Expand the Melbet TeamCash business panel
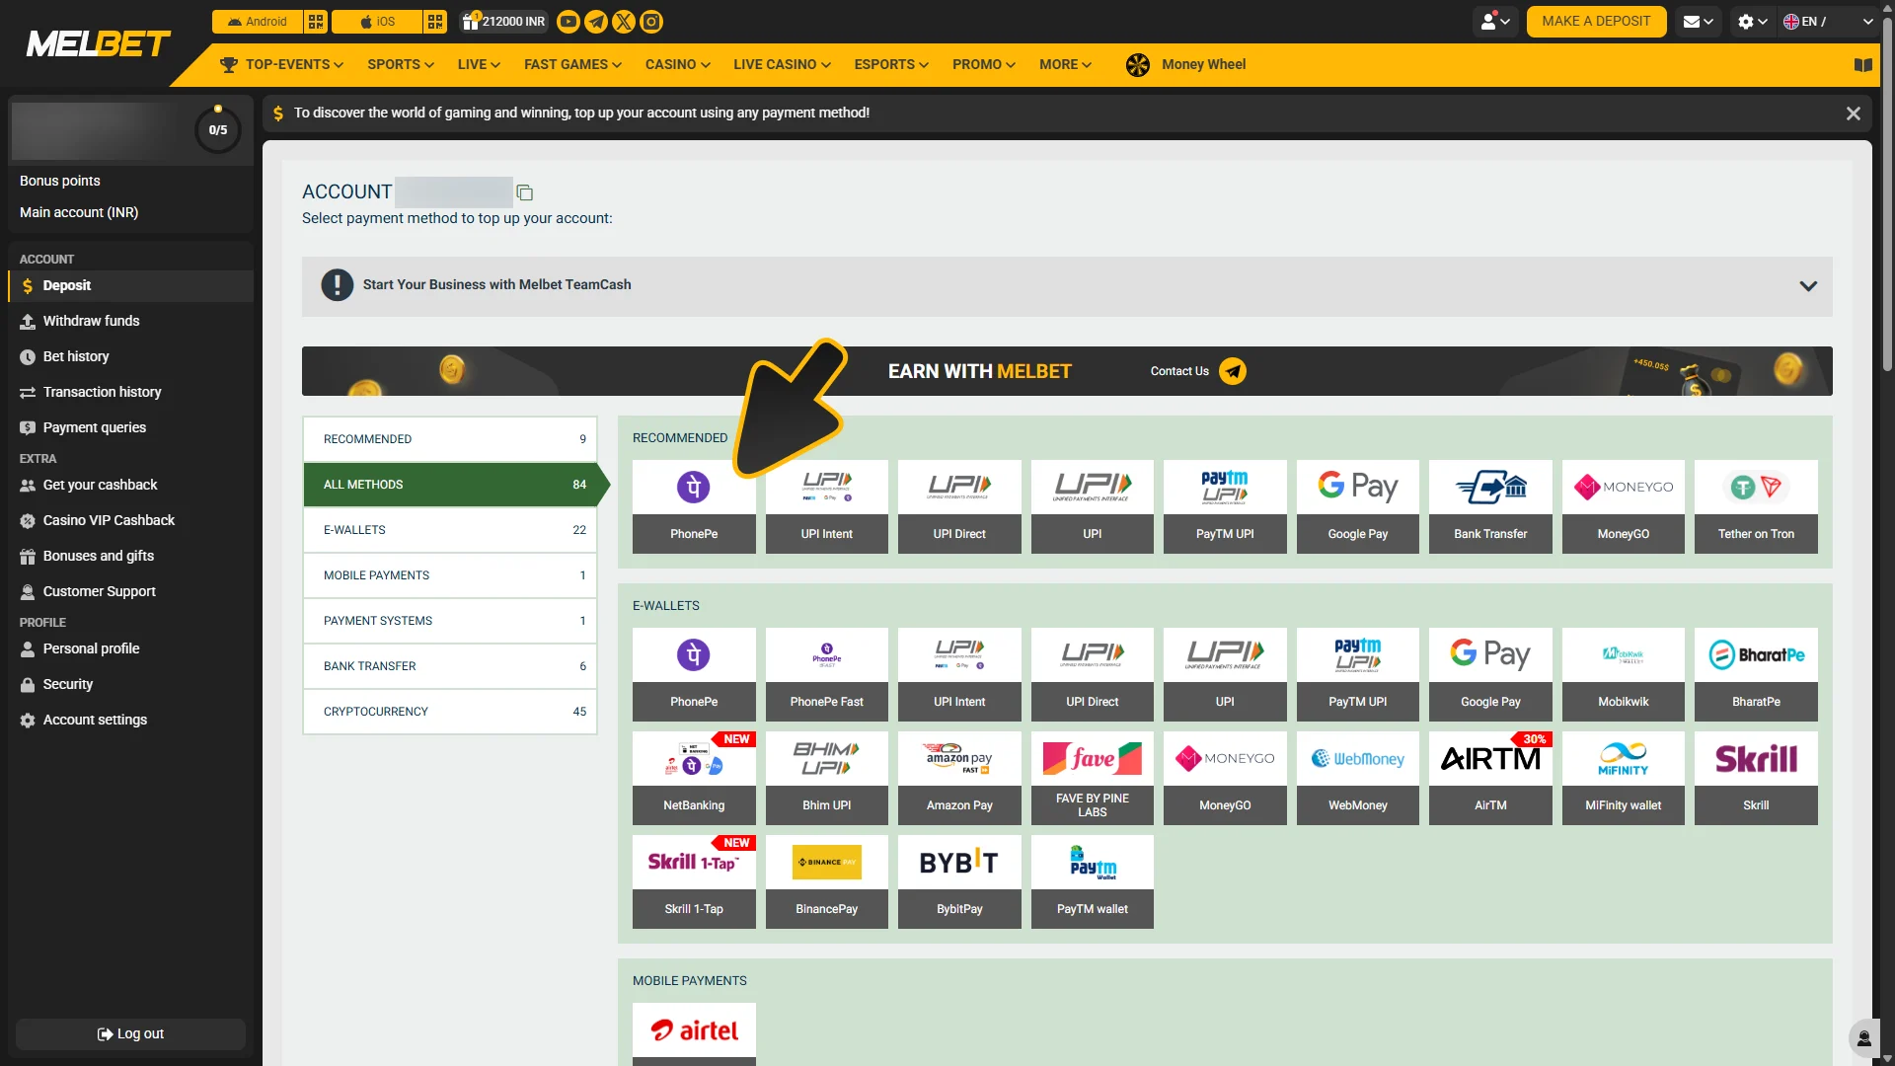The image size is (1895, 1066). click(x=1067, y=285)
